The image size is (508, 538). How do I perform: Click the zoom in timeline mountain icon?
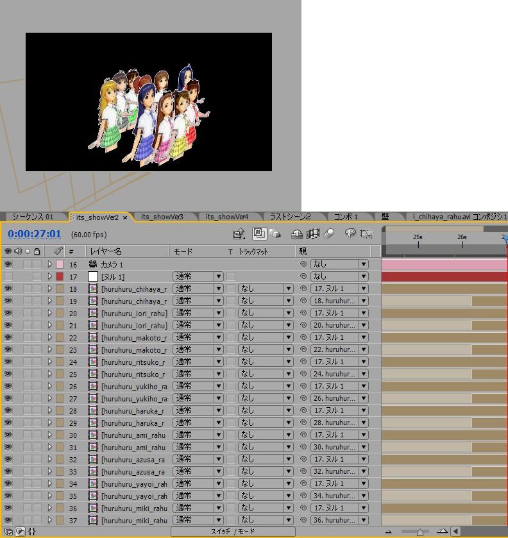[x=442, y=532]
